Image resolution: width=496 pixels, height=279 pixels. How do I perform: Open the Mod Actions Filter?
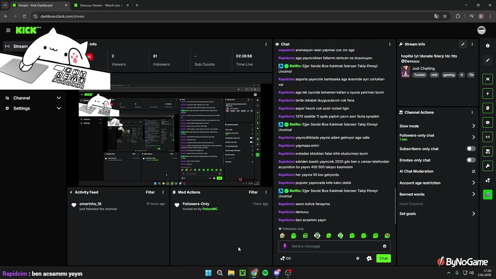coord(253,192)
